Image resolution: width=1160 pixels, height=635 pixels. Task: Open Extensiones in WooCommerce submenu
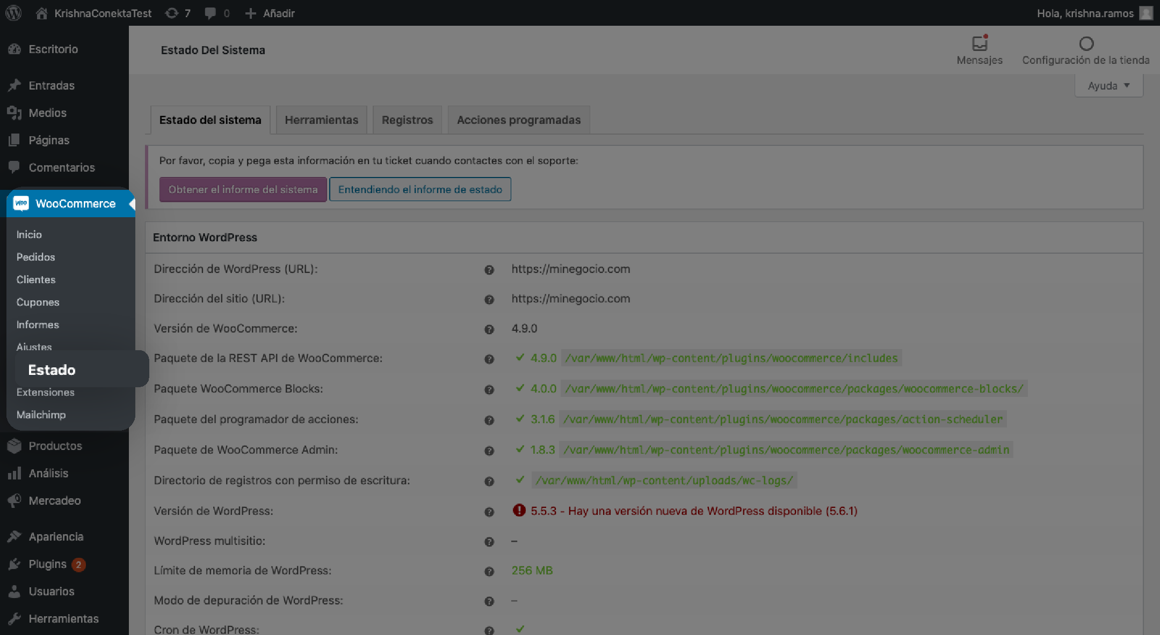tap(45, 392)
